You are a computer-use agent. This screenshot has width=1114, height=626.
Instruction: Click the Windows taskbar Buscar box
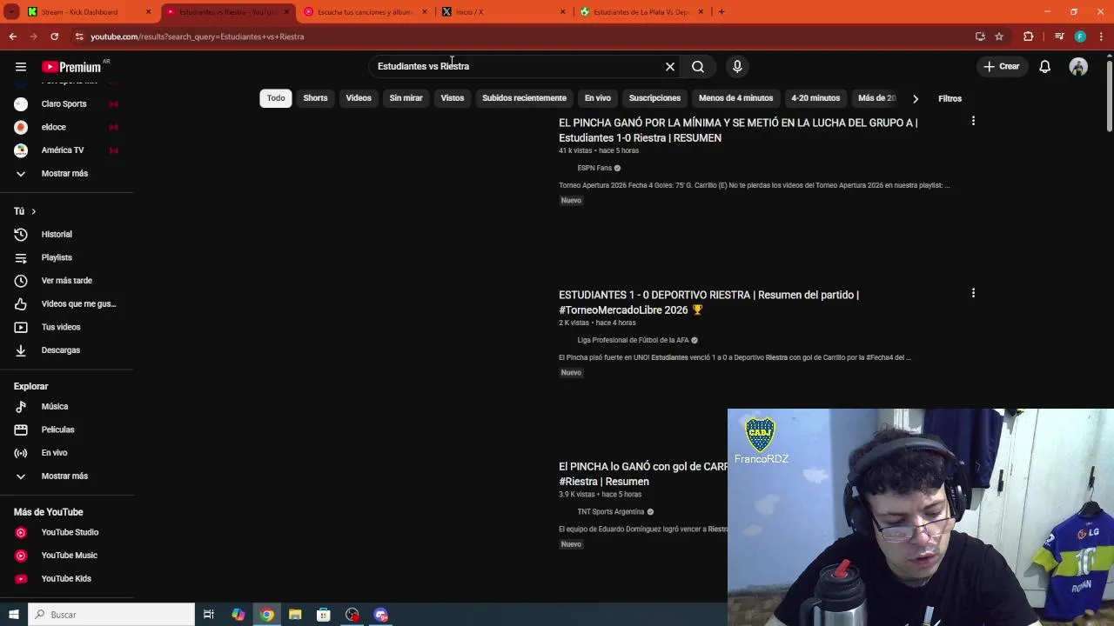(x=111, y=615)
